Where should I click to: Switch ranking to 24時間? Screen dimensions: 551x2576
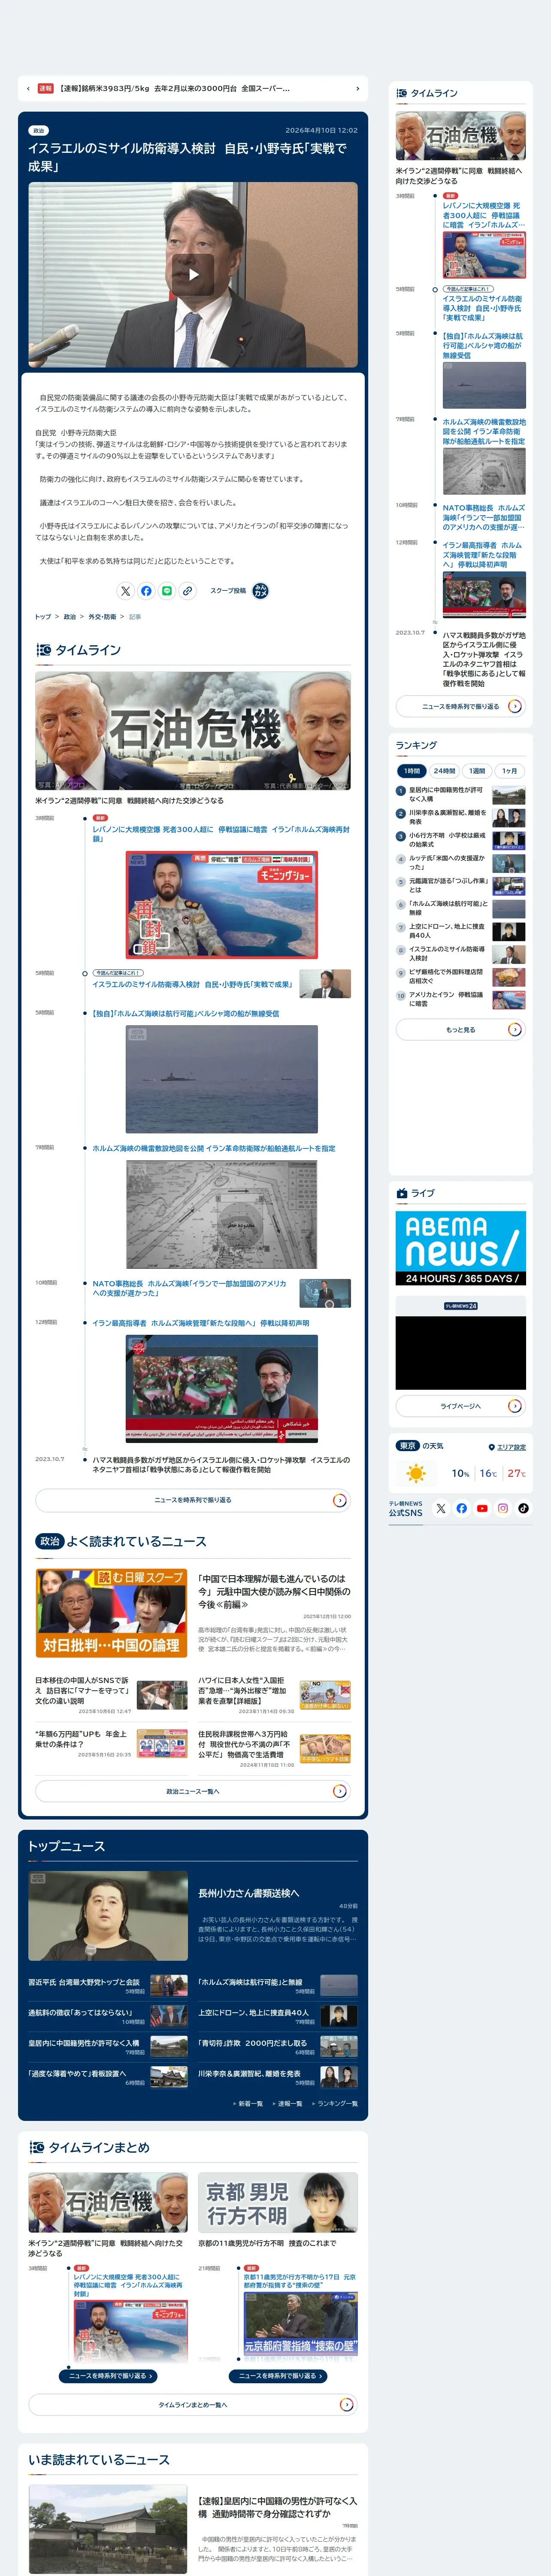(x=444, y=771)
